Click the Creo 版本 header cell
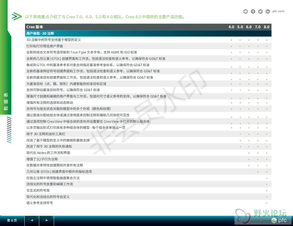 (35, 27)
